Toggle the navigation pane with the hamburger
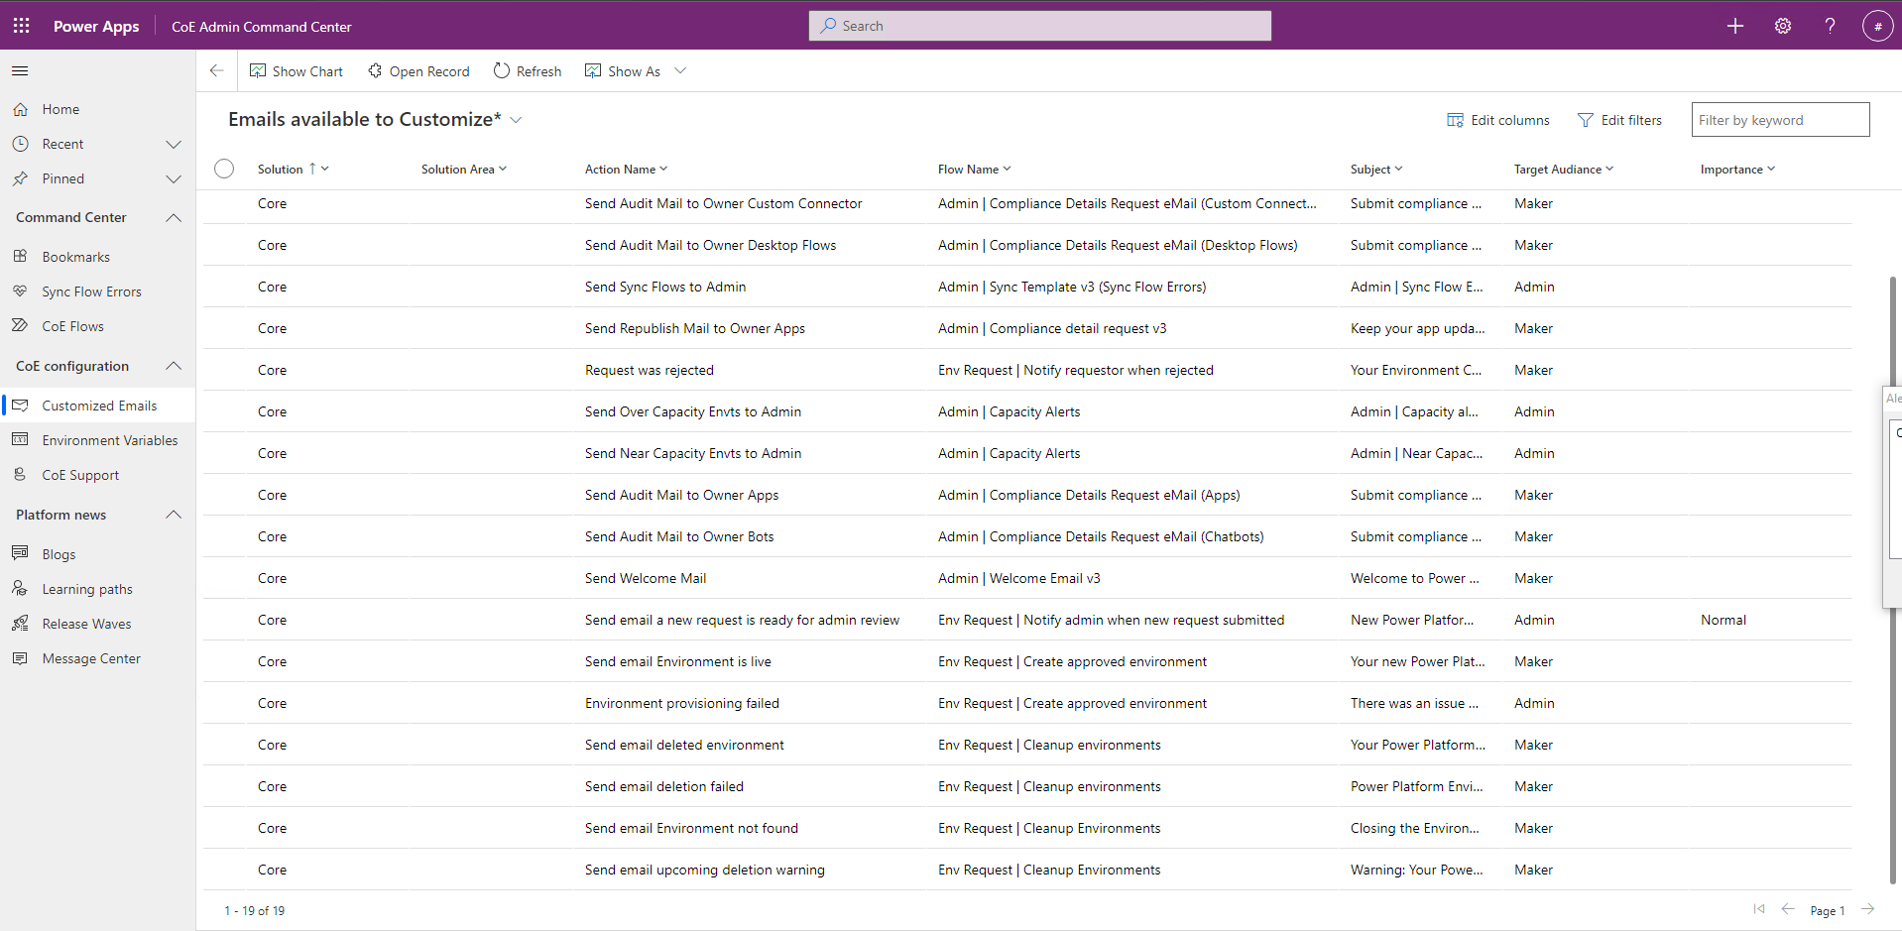This screenshot has width=1902, height=931. pyautogui.click(x=20, y=70)
